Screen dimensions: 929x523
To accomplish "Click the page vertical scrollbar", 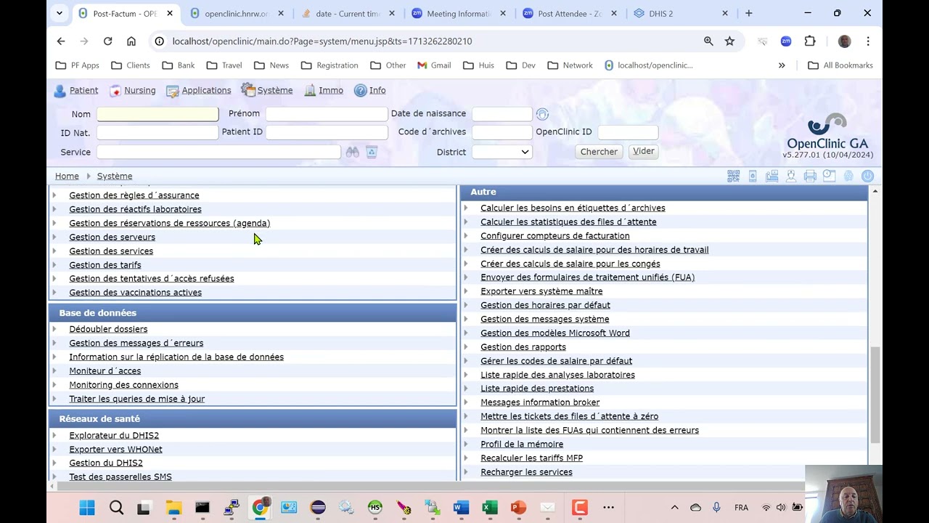I will click(875, 394).
